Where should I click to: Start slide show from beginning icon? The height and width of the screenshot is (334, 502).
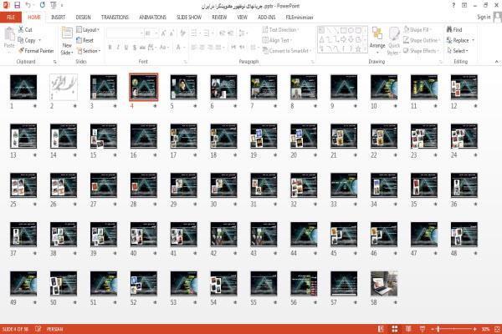pos(54,5)
